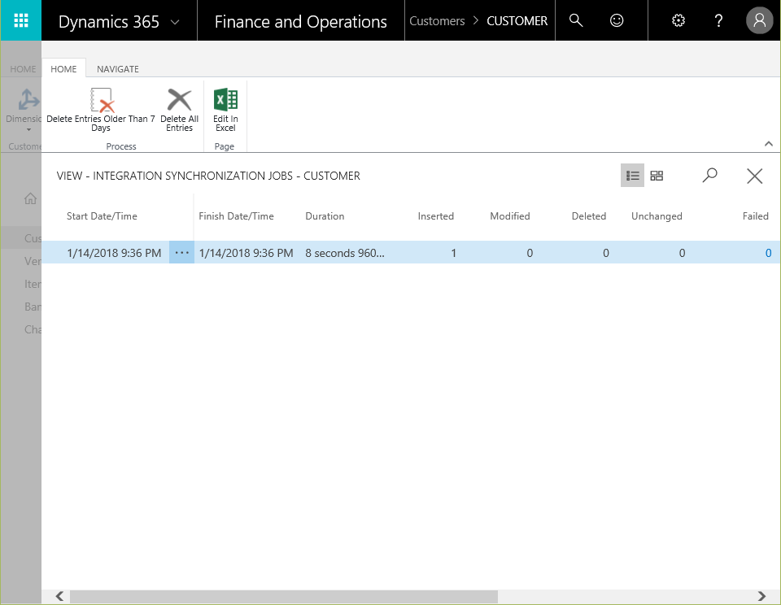This screenshot has height=605, width=781.
Task: Switch to the Navigate ribbon tab
Action: coord(118,69)
